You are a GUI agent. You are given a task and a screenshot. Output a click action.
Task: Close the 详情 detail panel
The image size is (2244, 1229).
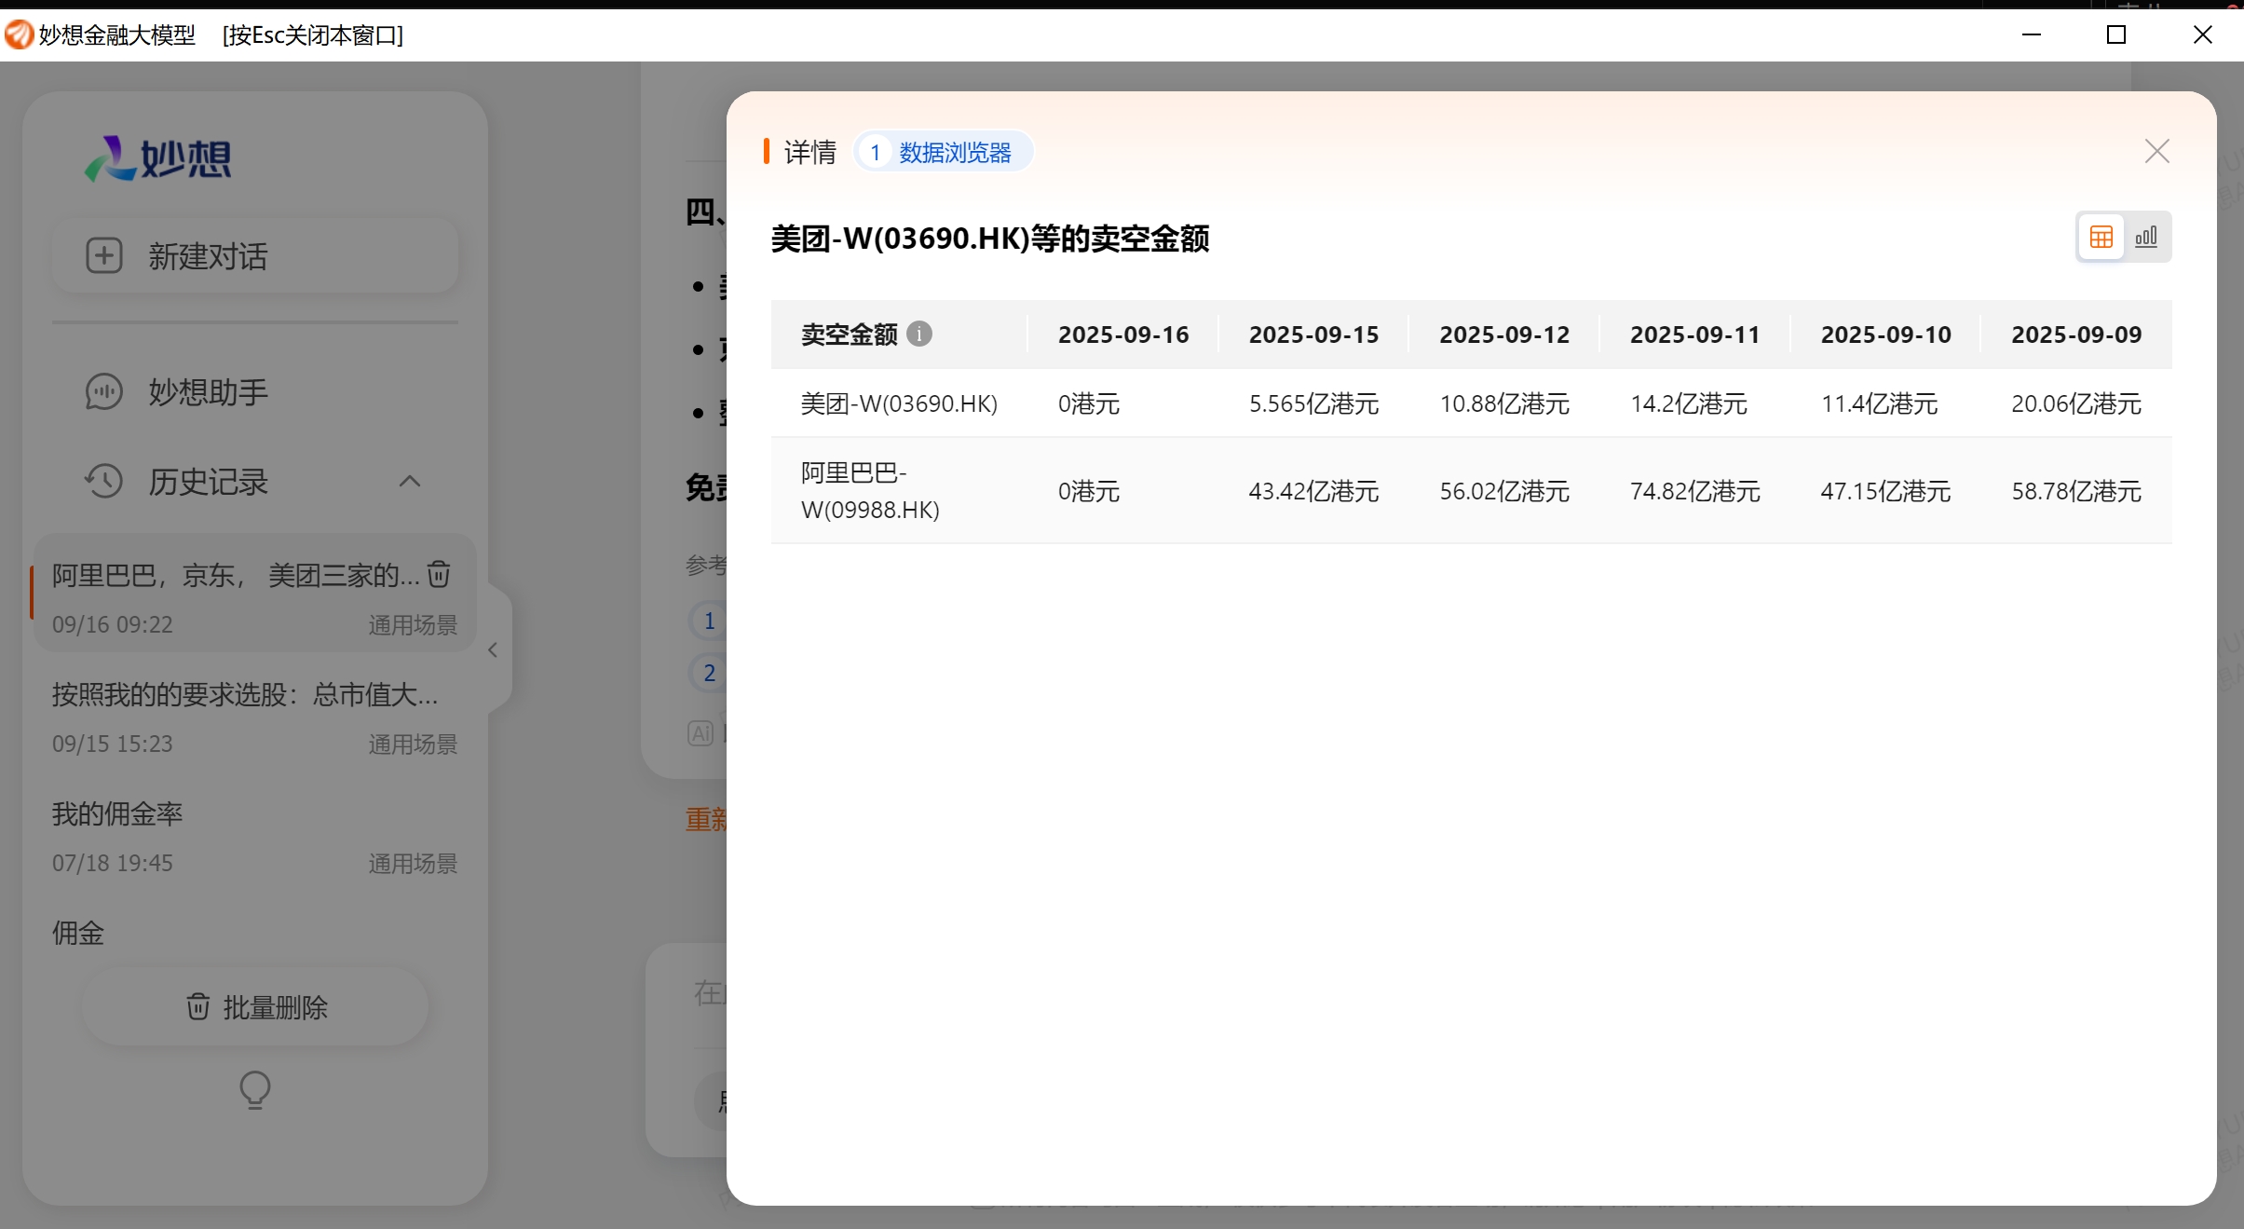2156,152
